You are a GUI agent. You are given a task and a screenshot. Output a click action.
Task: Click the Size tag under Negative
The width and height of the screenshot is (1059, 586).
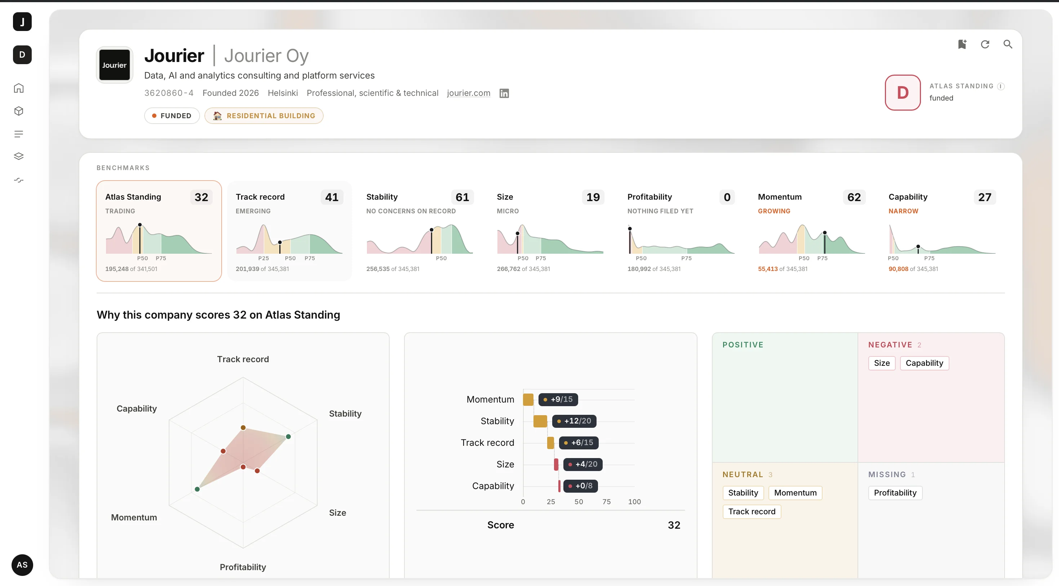coord(882,363)
